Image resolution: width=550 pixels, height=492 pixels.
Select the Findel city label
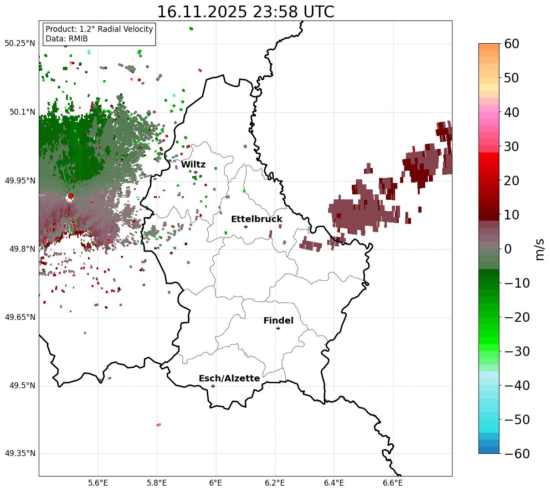[278, 320]
